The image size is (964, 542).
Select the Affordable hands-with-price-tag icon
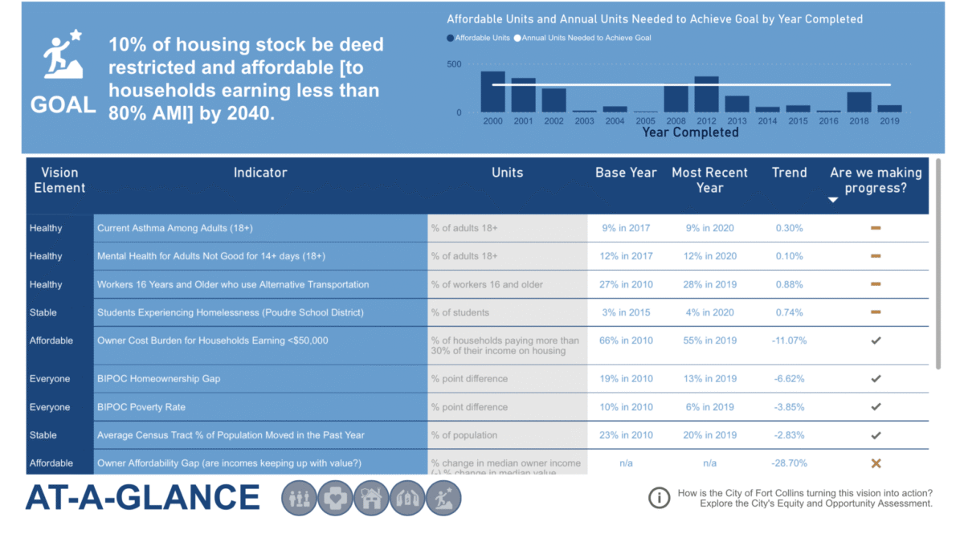pos(407,499)
